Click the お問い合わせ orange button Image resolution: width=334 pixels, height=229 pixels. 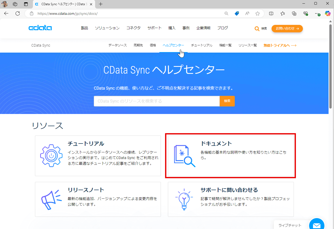click(287, 29)
